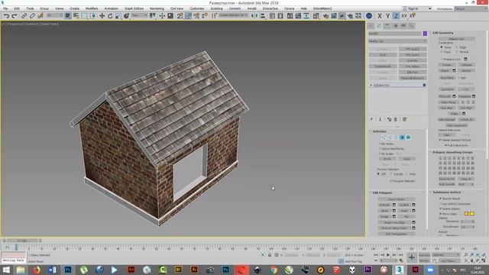Open the Rendering menu
The image size is (489, 275).
pyautogui.click(x=157, y=8)
